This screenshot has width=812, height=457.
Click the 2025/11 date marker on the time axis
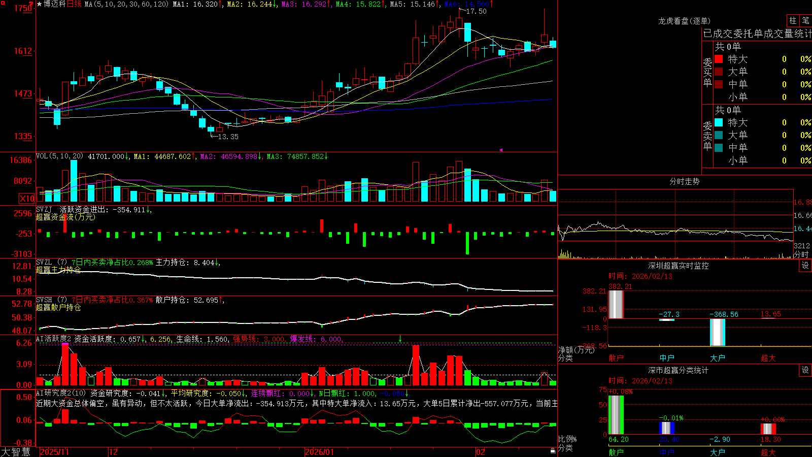(54, 452)
